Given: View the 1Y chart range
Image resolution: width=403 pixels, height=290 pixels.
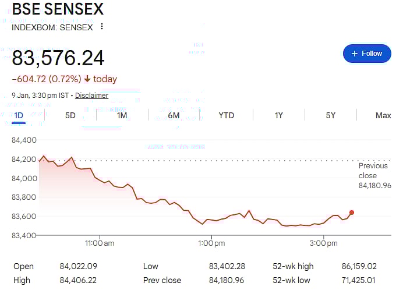Looking at the screenshot, I should (278, 115).
